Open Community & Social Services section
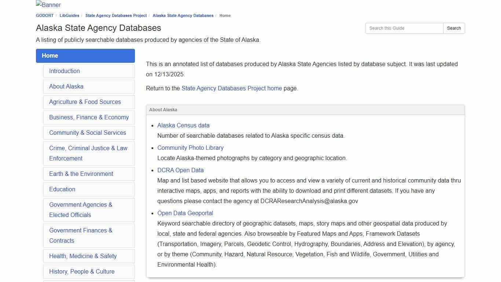The height and width of the screenshot is (282, 501). (88, 133)
